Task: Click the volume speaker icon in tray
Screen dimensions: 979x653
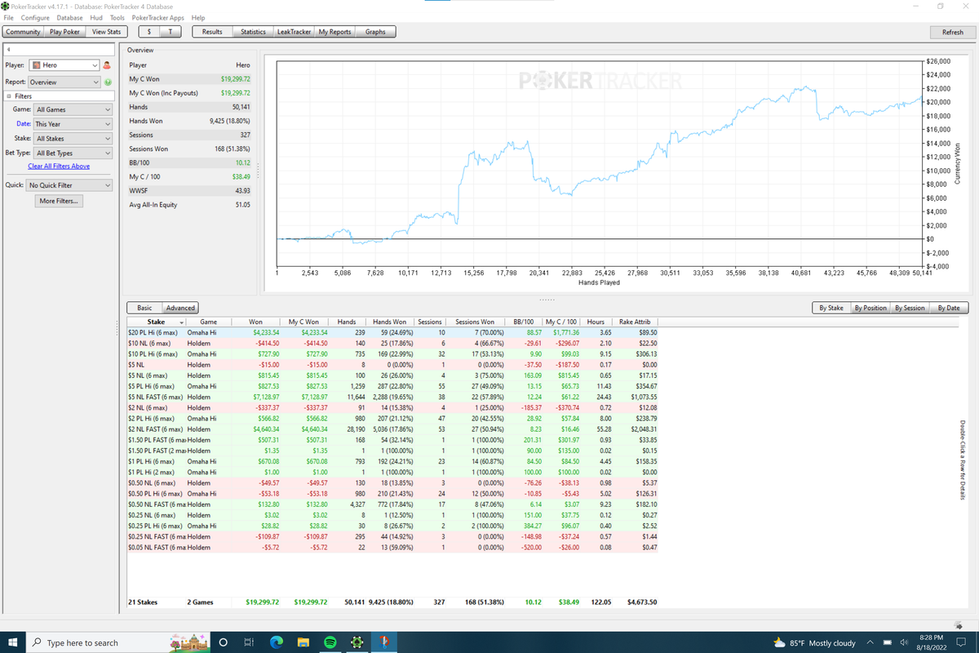Action: click(x=903, y=642)
